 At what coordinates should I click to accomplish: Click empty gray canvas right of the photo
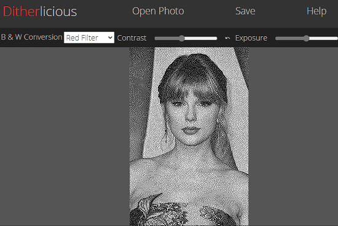(293, 136)
